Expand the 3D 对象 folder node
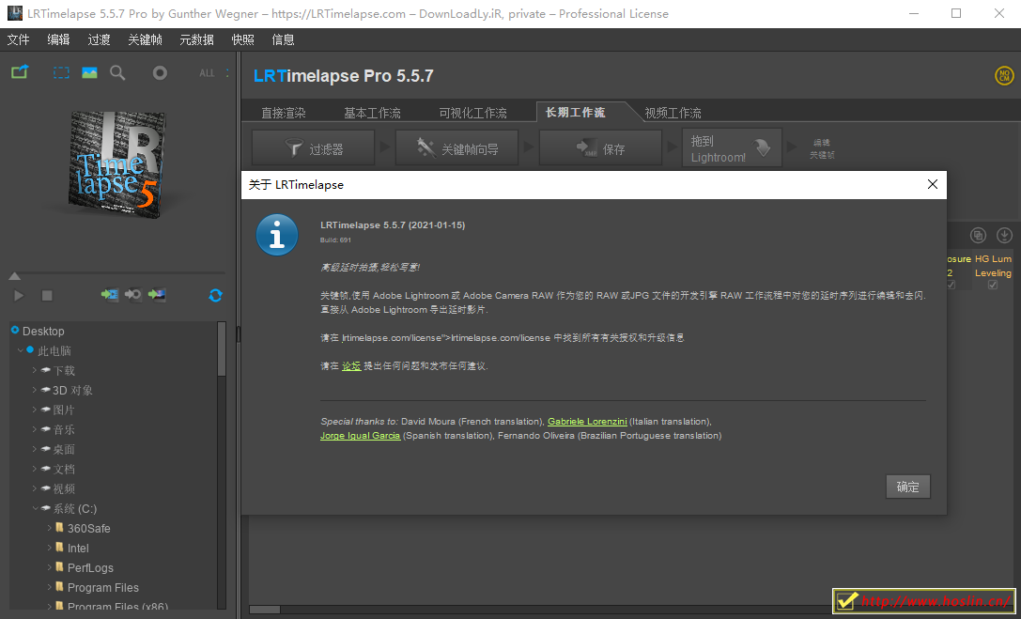Viewport: 1021px width, 619px height. tap(35, 390)
